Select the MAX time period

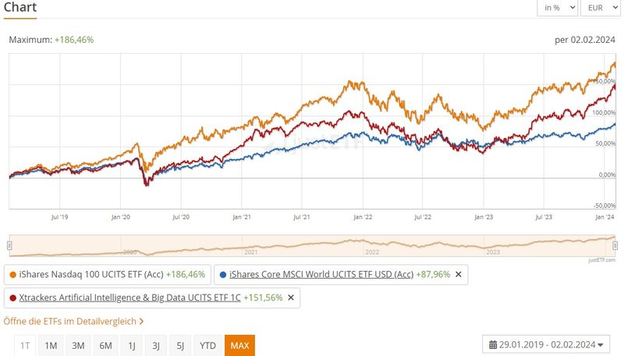pyautogui.click(x=239, y=345)
